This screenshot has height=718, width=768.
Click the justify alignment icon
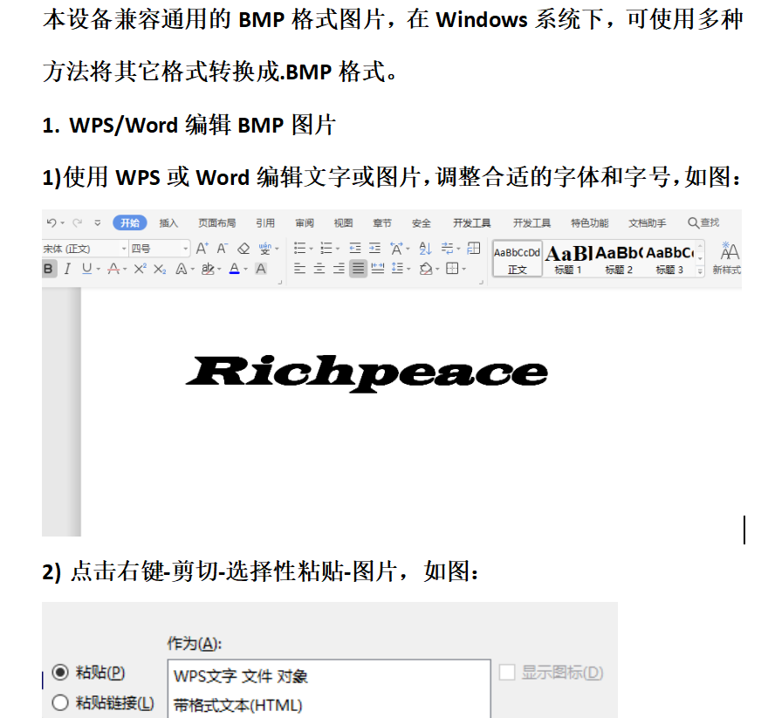point(358,270)
